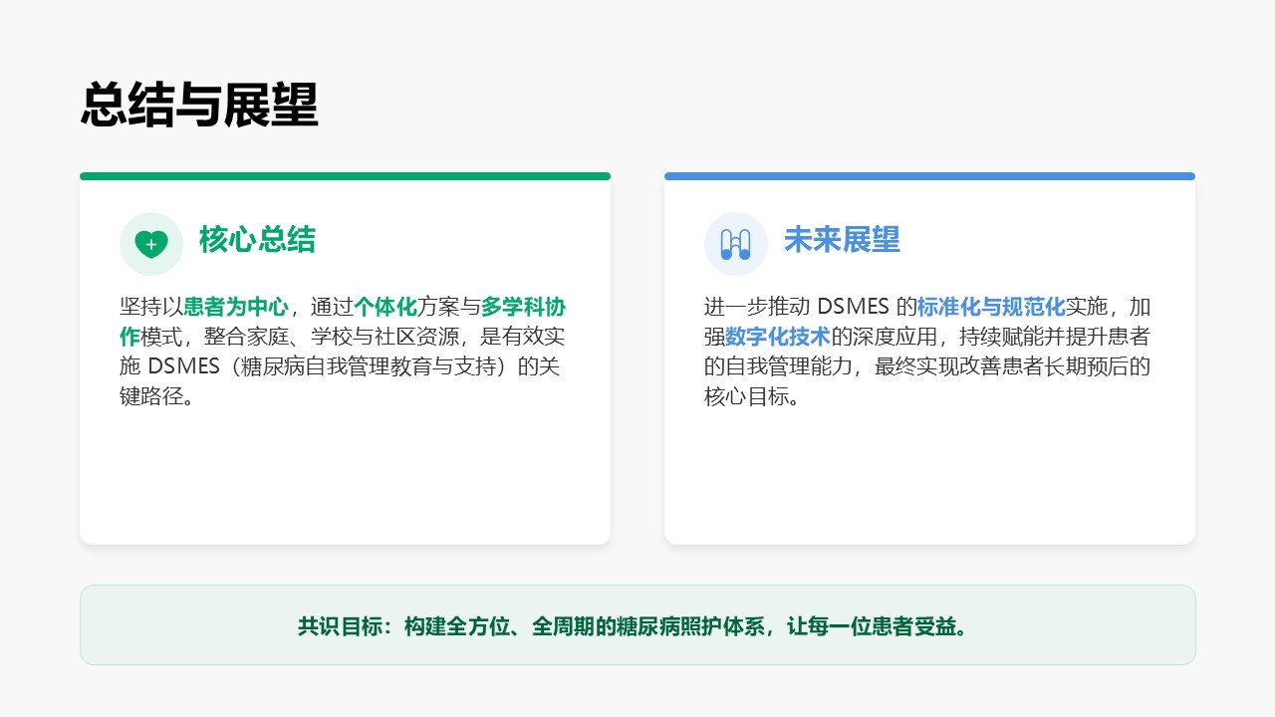Click the highlighted phrase 患者为中心
Screen dimensions: 1275x717
236,307
